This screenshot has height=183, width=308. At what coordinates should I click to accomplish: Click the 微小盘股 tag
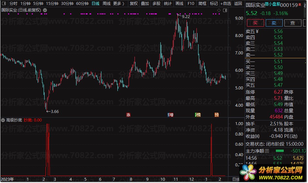[272, 4]
